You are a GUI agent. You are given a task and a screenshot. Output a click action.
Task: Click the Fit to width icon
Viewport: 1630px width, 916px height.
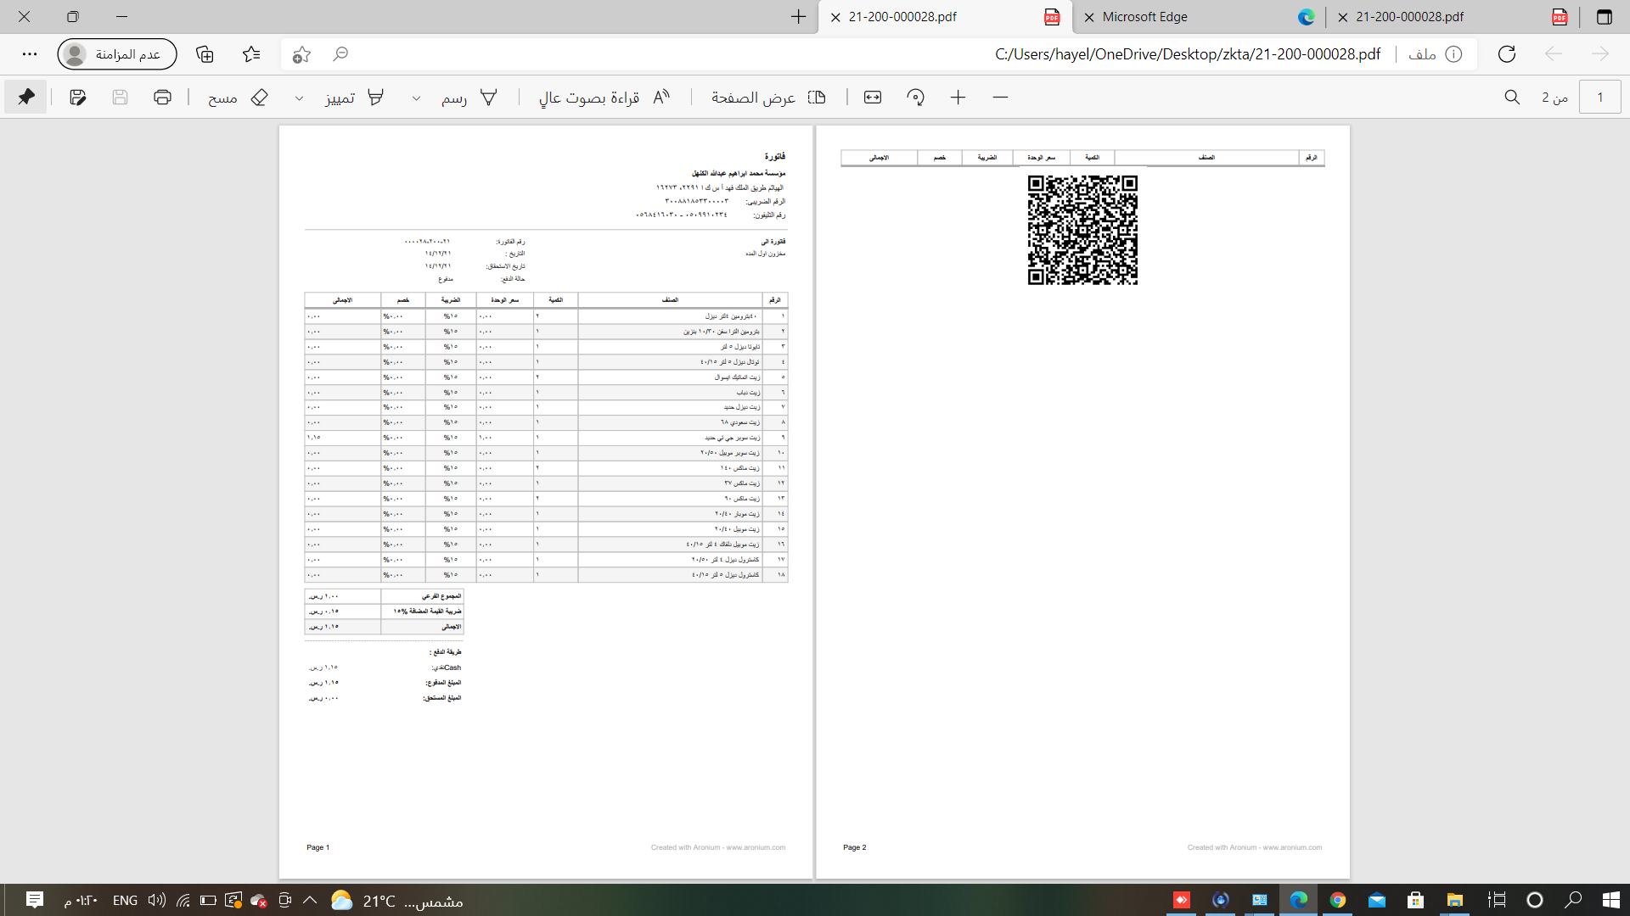click(x=873, y=98)
